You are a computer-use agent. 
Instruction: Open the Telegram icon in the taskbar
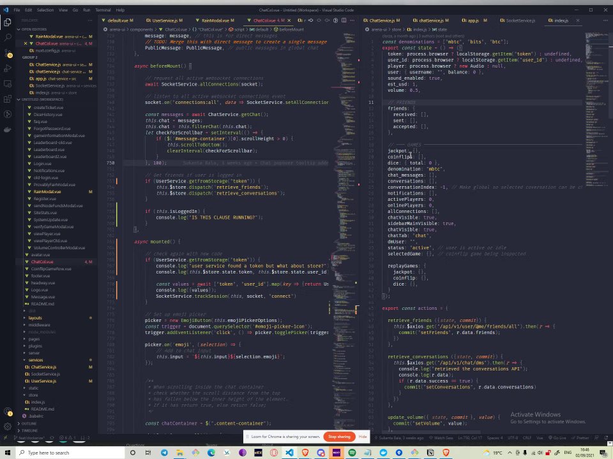[x=164, y=453]
